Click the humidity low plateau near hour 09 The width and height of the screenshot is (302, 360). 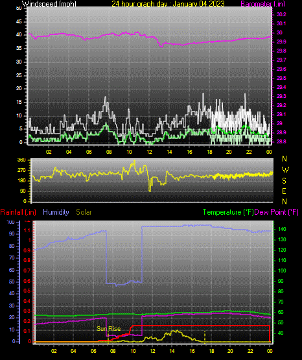(x=124, y=283)
